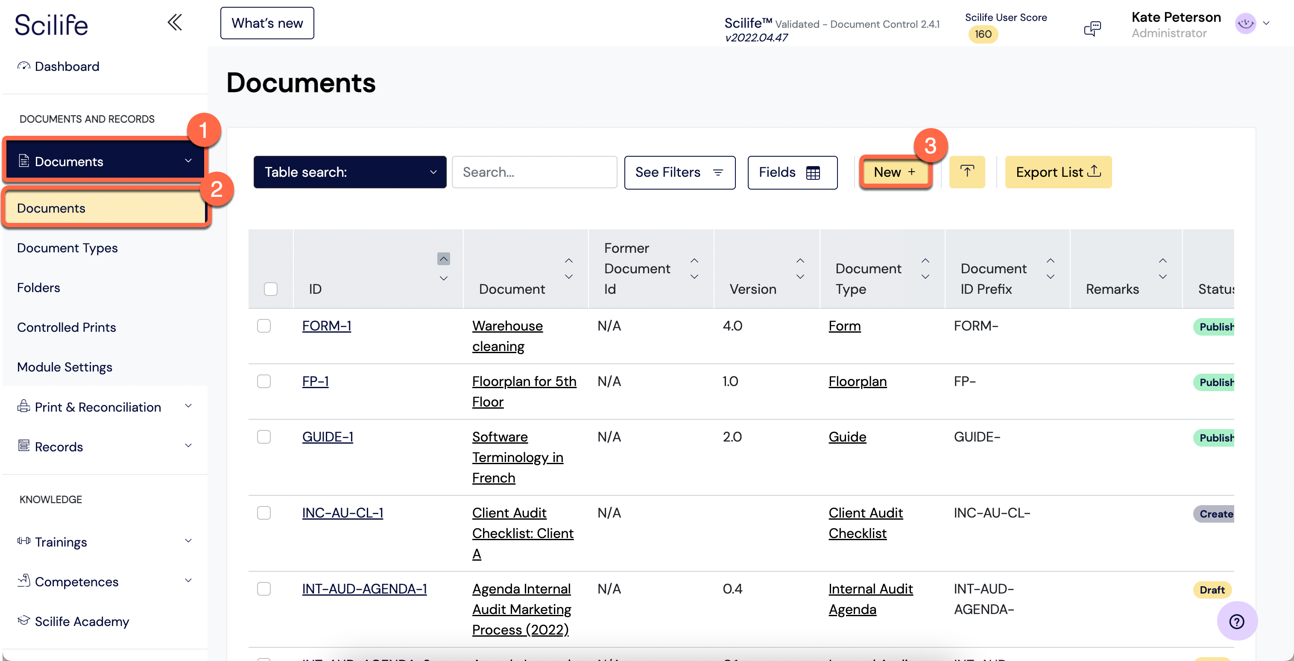Open Controlled Prints in sidebar
The image size is (1294, 661).
pos(66,327)
